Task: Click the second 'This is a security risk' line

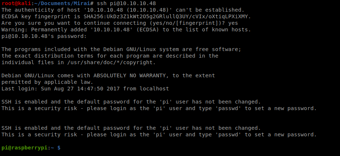Action: [x=159, y=134]
